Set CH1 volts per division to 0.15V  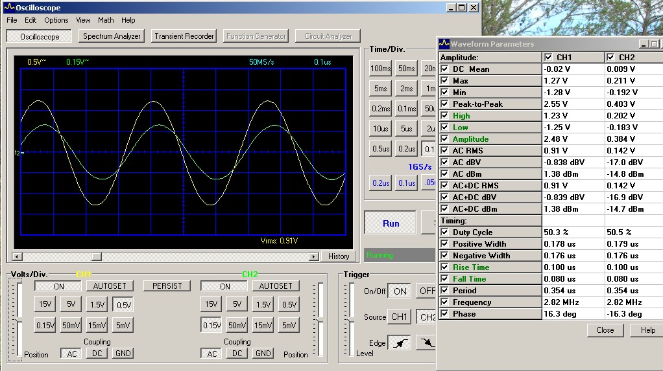coord(45,325)
